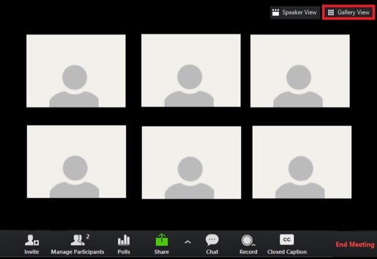Click participant count 2 badge

point(88,236)
